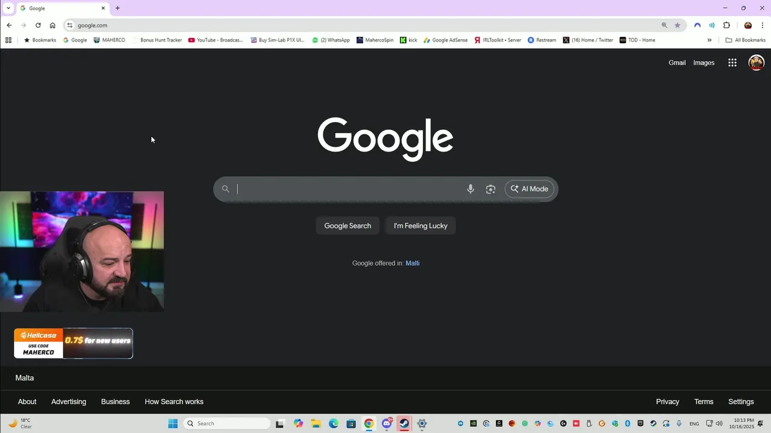Click the I'm Feeling Lucky button
This screenshot has width=771, height=433.
pos(420,226)
